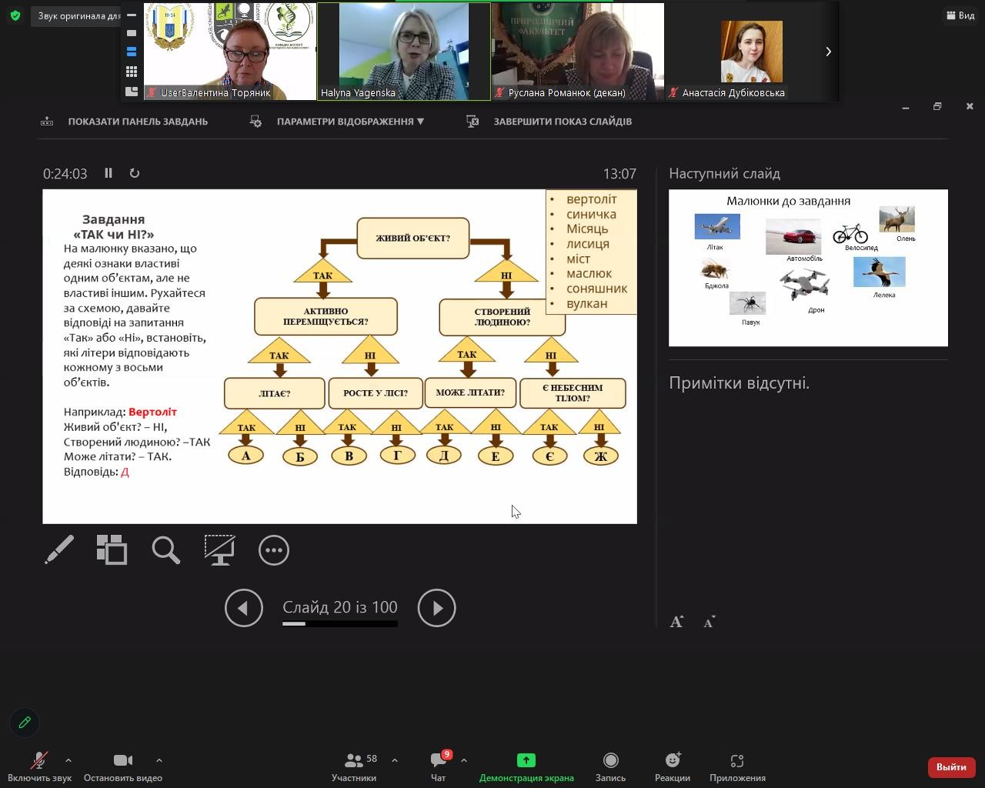Open Reactions in Zoom toolbar
Image resolution: width=985 pixels, height=788 pixels.
pos(672,766)
